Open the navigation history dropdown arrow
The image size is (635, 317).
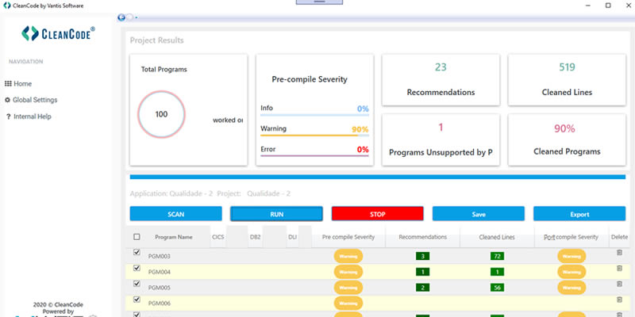(137, 17)
